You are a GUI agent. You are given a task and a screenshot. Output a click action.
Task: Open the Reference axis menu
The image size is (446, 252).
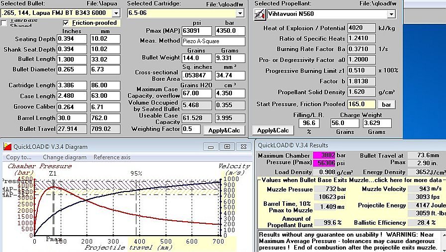click(112, 157)
